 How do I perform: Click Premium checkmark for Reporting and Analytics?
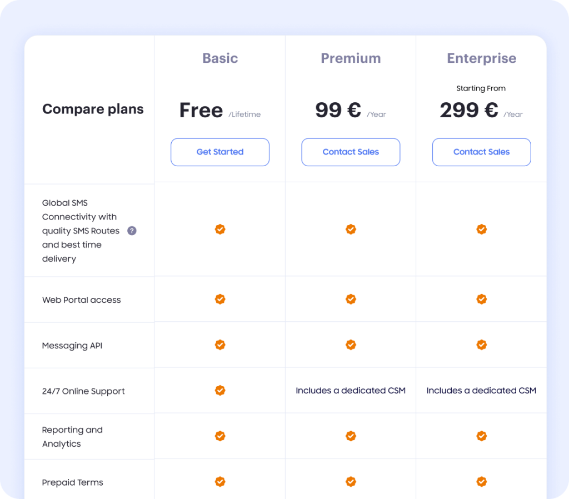click(x=351, y=436)
